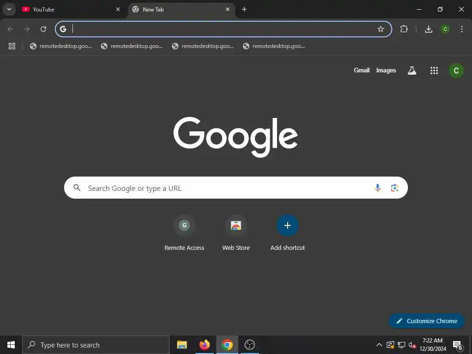The height and width of the screenshot is (354, 472).
Task: Open third remotedesktop.goo... bookmark
Action: tap(203, 46)
